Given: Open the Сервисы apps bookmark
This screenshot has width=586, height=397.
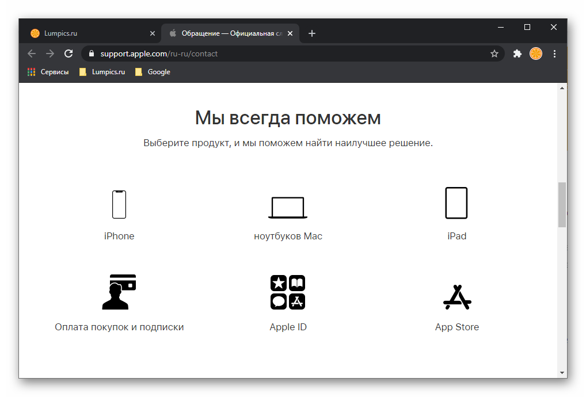Looking at the screenshot, I should tap(48, 72).
